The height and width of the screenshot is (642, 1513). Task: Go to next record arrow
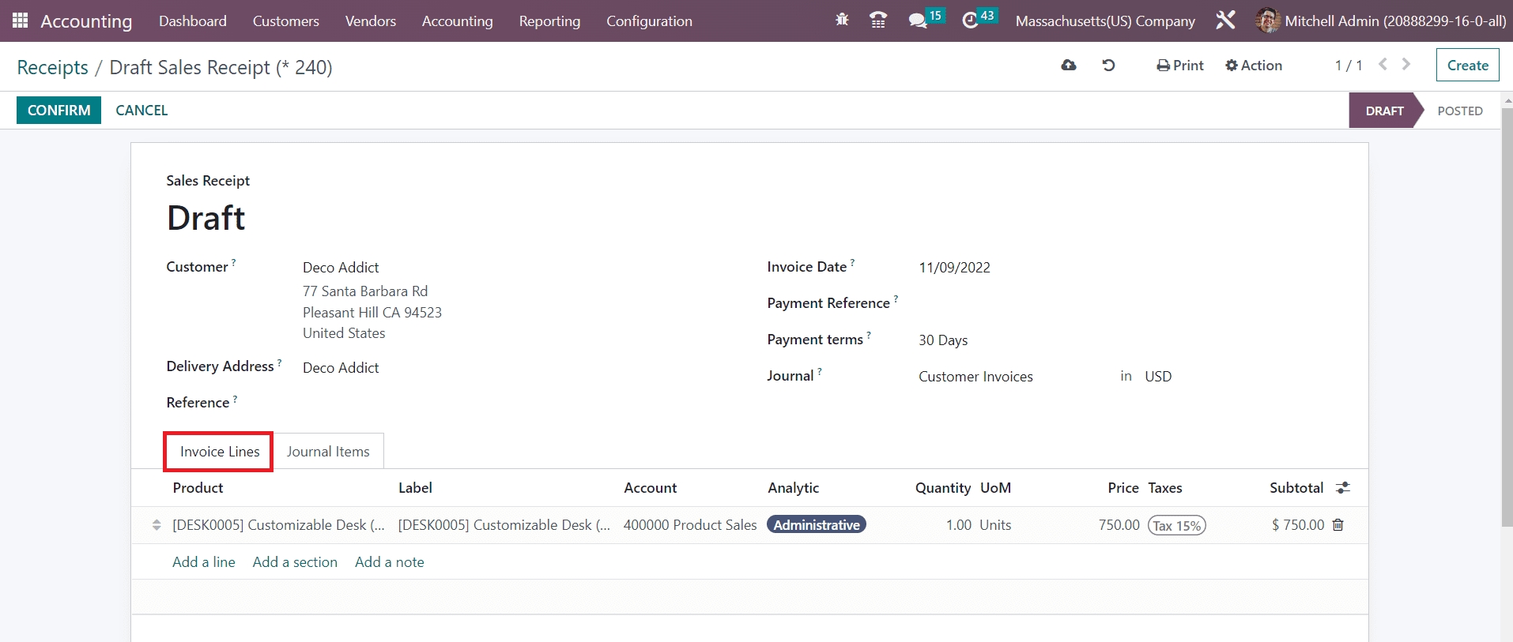click(1406, 65)
